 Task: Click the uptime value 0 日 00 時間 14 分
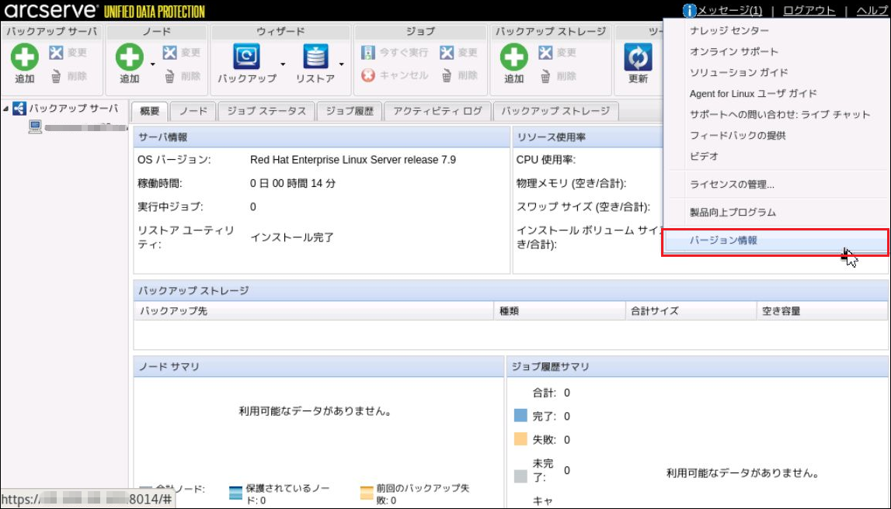[x=293, y=183]
